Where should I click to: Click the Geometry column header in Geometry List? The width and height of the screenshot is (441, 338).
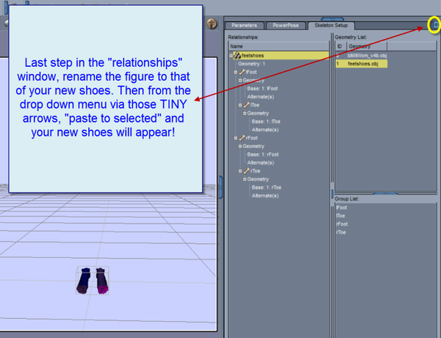pyautogui.click(x=367, y=46)
